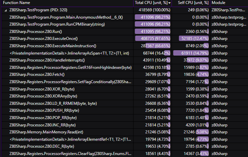Click Total CPU value 68744 (16.42%)
This screenshot has height=157, width=248.
[x=157, y=53]
